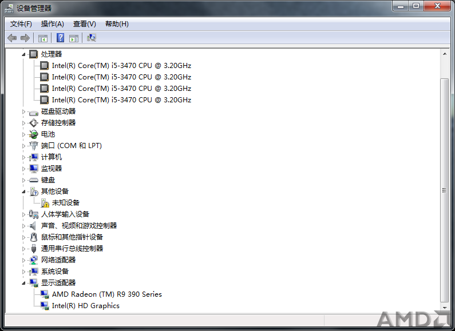Screen dimensions: 455x331
Task: Click the 电池 battery icon
Action: tap(34, 134)
